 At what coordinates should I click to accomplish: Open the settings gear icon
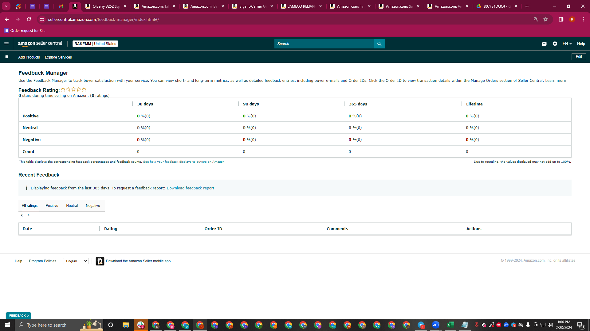[555, 44]
